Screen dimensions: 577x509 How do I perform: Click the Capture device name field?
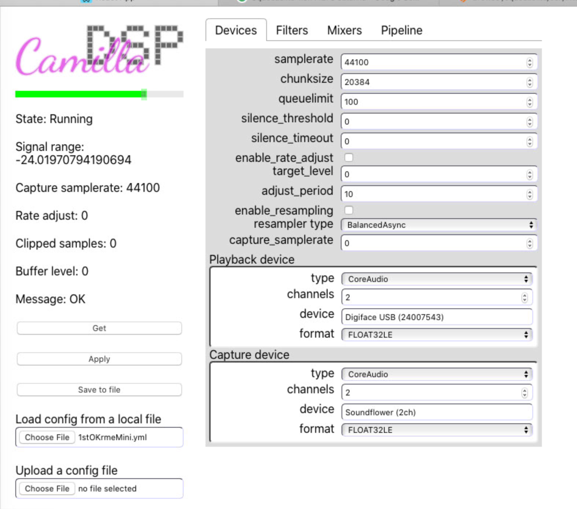(437, 412)
